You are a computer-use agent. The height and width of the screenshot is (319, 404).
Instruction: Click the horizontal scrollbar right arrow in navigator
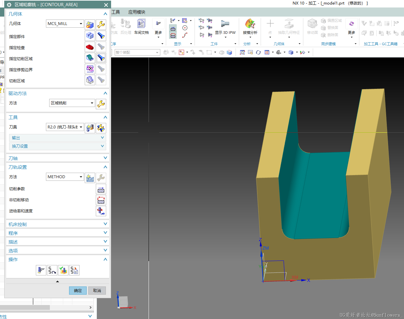point(91,307)
